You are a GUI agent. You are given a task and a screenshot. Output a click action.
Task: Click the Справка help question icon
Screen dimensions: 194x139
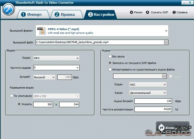174,12
